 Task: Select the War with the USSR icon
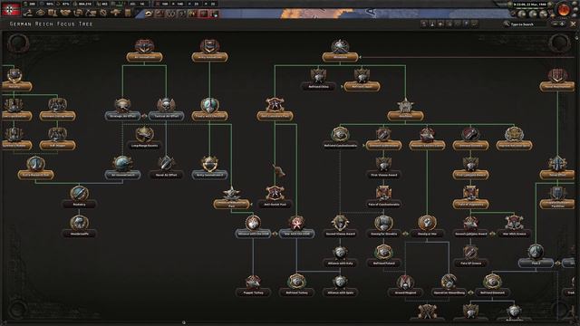[296, 223]
